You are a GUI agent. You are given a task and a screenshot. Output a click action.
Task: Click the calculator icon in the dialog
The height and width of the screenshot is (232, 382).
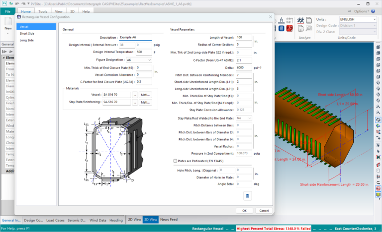click(x=247, y=196)
